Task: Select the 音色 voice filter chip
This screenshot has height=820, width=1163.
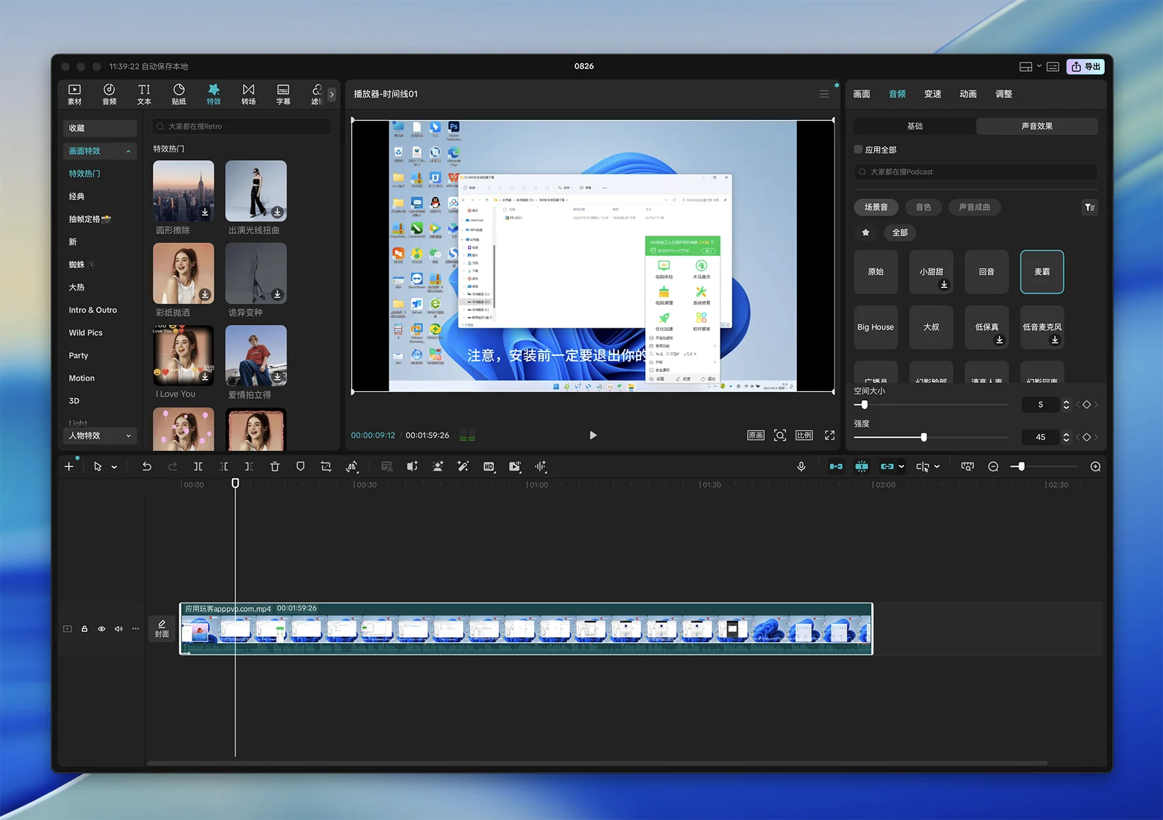Action: [923, 207]
